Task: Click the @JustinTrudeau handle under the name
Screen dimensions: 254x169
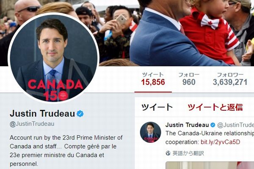Action: coord(32,124)
